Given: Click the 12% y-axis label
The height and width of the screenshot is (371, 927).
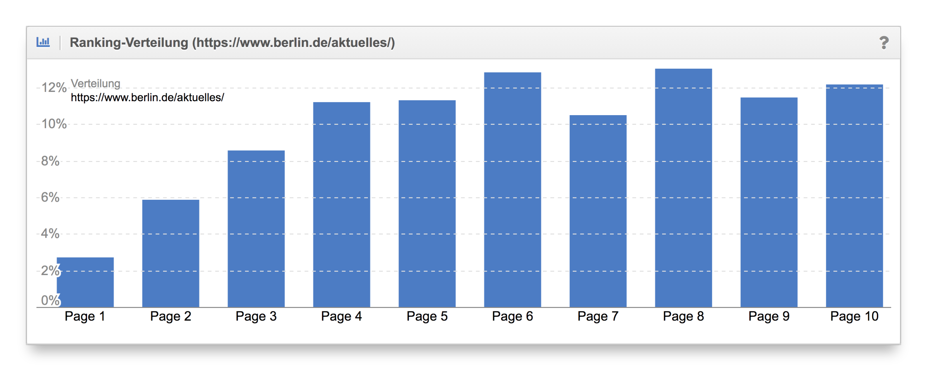Looking at the screenshot, I should [x=53, y=87].
